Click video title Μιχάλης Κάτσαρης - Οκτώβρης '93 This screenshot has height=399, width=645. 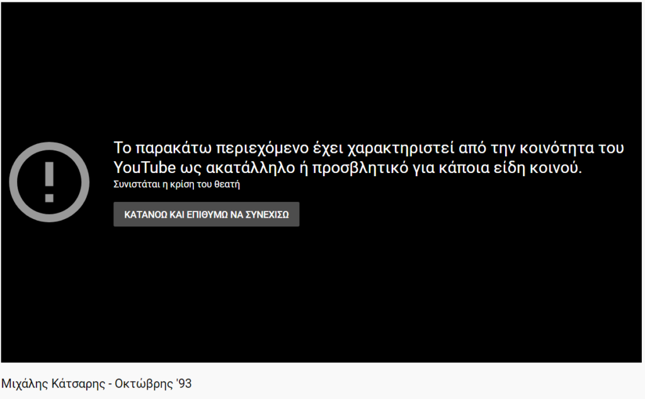[96, 383]
